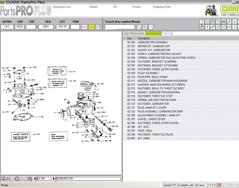Select row 02.509 JET, MAIN

pyautogui.click(x=181, y=138)
